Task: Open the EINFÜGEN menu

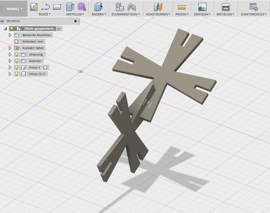Action: click(202, 14)
